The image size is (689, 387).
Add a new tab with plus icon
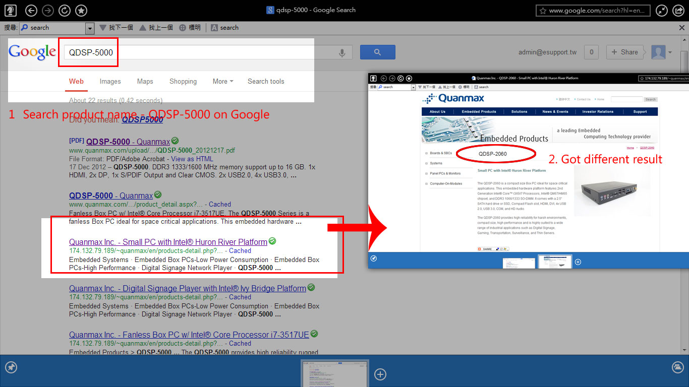[x=380, y=374]
